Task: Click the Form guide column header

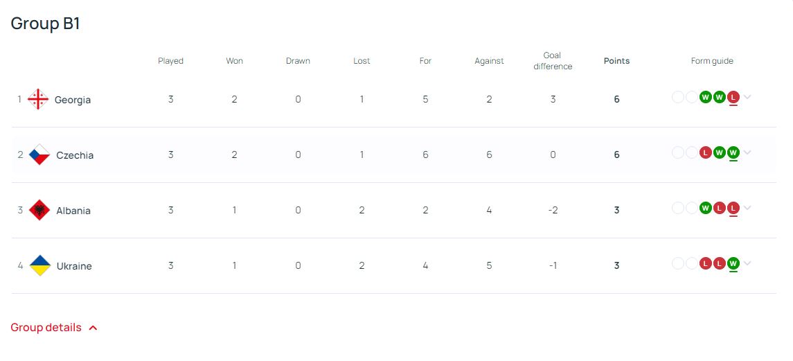Action: pos(712,61)
